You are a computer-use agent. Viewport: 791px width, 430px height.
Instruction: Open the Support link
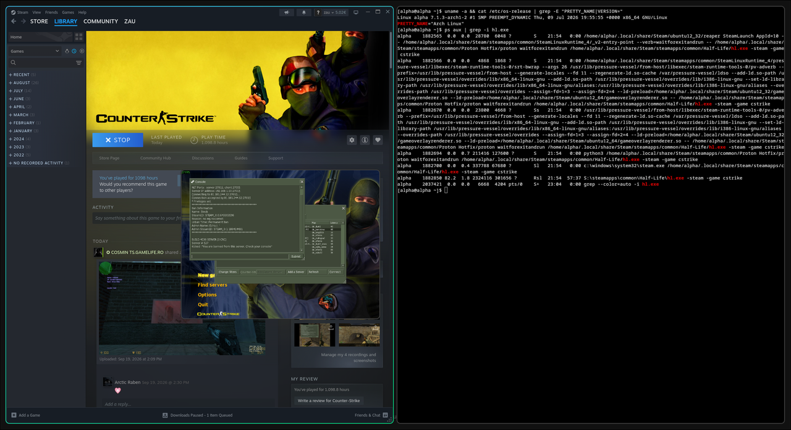coord(276,158)
